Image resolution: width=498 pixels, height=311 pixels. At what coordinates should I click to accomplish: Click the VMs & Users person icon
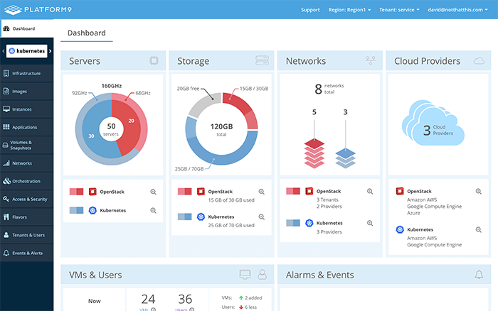pos(262,275)
